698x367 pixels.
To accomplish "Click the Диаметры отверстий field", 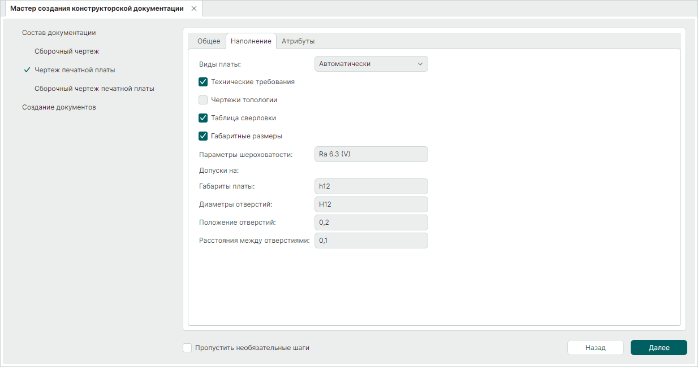I will pyautogui.click(x=371, y=204).
